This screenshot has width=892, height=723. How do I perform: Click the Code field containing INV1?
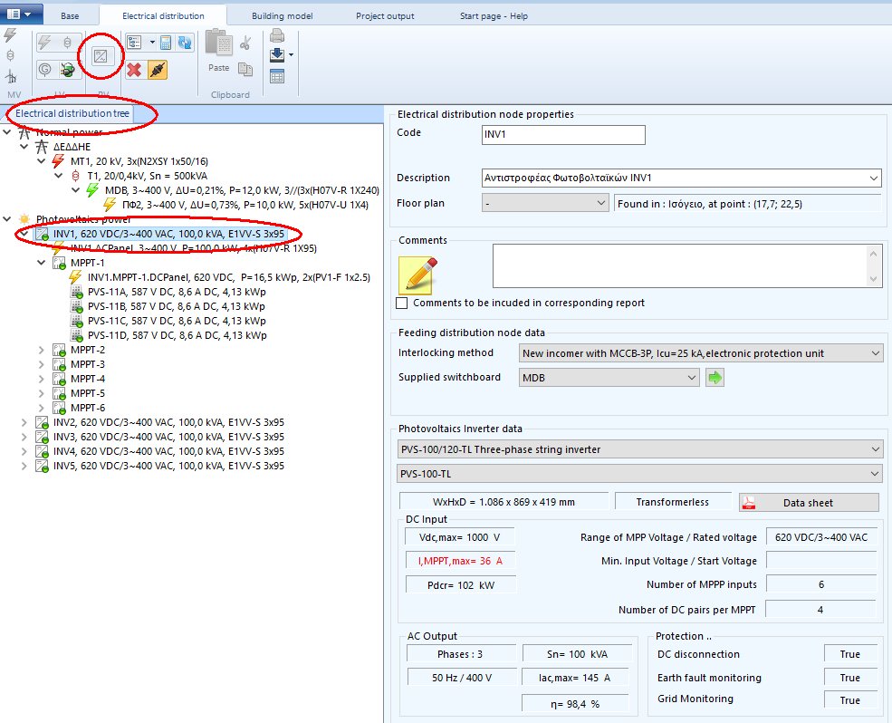coord(561,134)
